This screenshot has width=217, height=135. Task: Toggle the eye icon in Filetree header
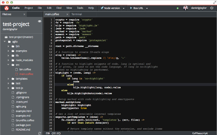(40, 21)
